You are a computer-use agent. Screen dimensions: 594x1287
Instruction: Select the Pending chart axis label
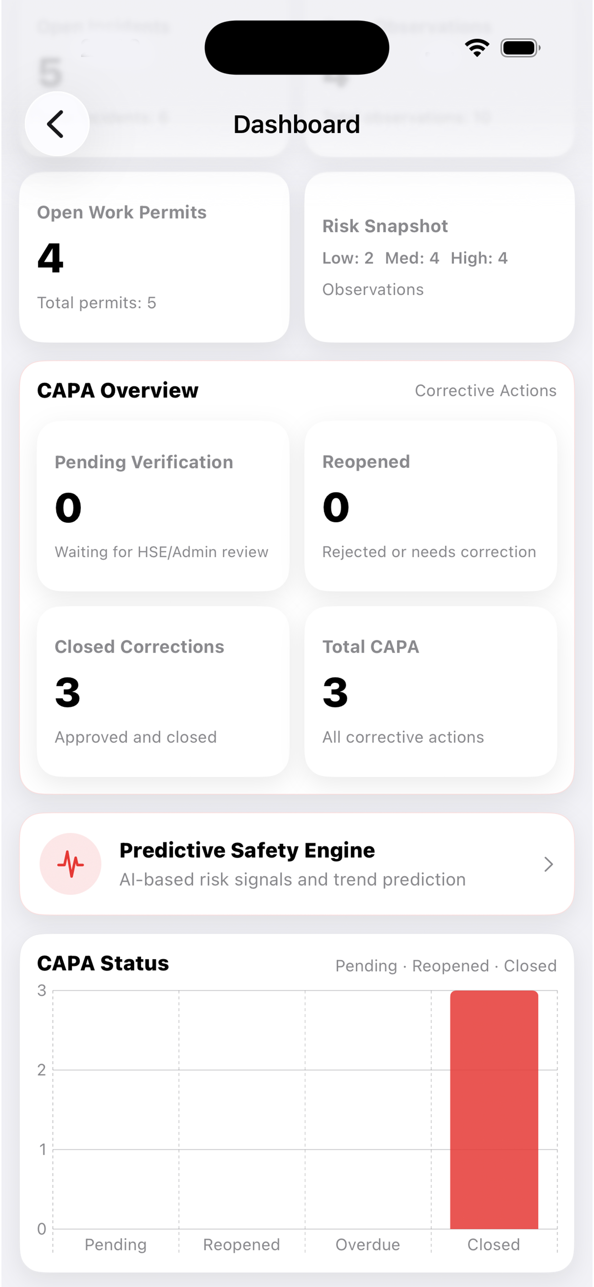(x=115, y=1244)
